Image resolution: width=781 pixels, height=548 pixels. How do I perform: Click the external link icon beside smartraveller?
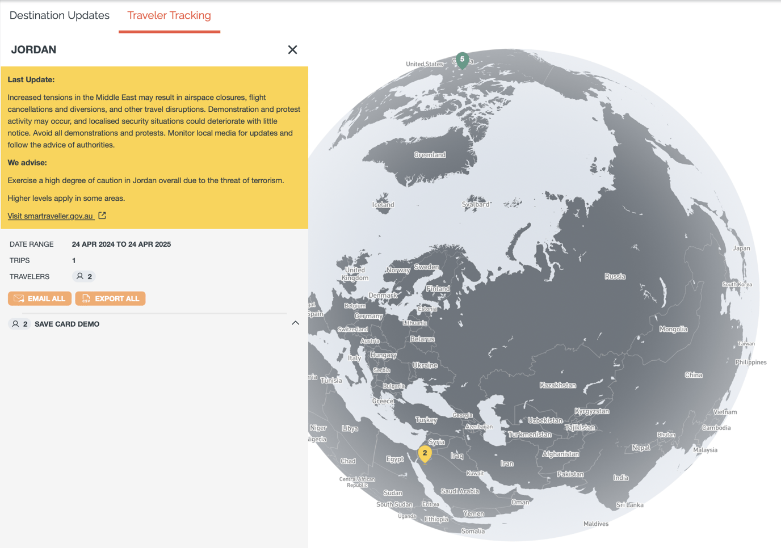[x=102, y=216]
